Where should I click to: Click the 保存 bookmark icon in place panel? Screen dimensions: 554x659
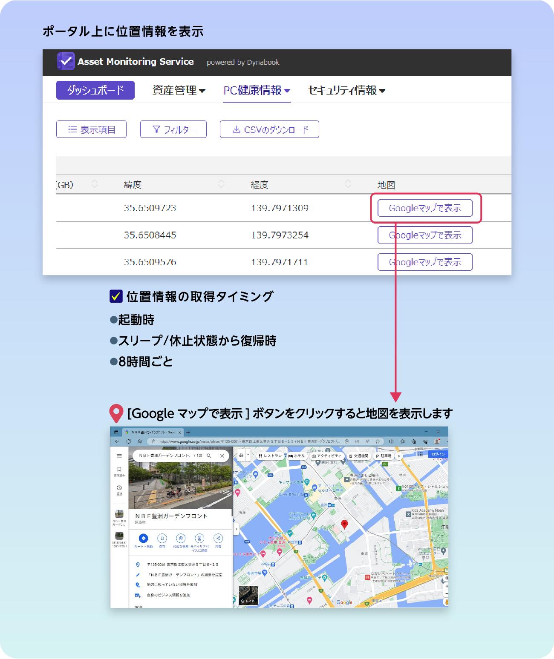162,539
